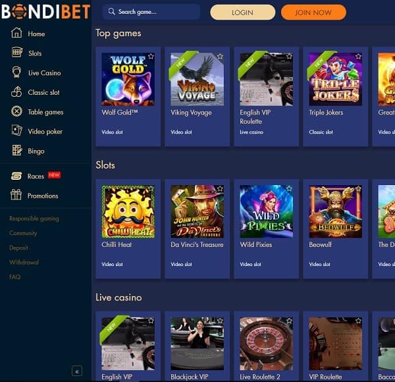This screenshot has width=395, height=382.
Task: Open the Promotions gift icon
Action: 16,195
